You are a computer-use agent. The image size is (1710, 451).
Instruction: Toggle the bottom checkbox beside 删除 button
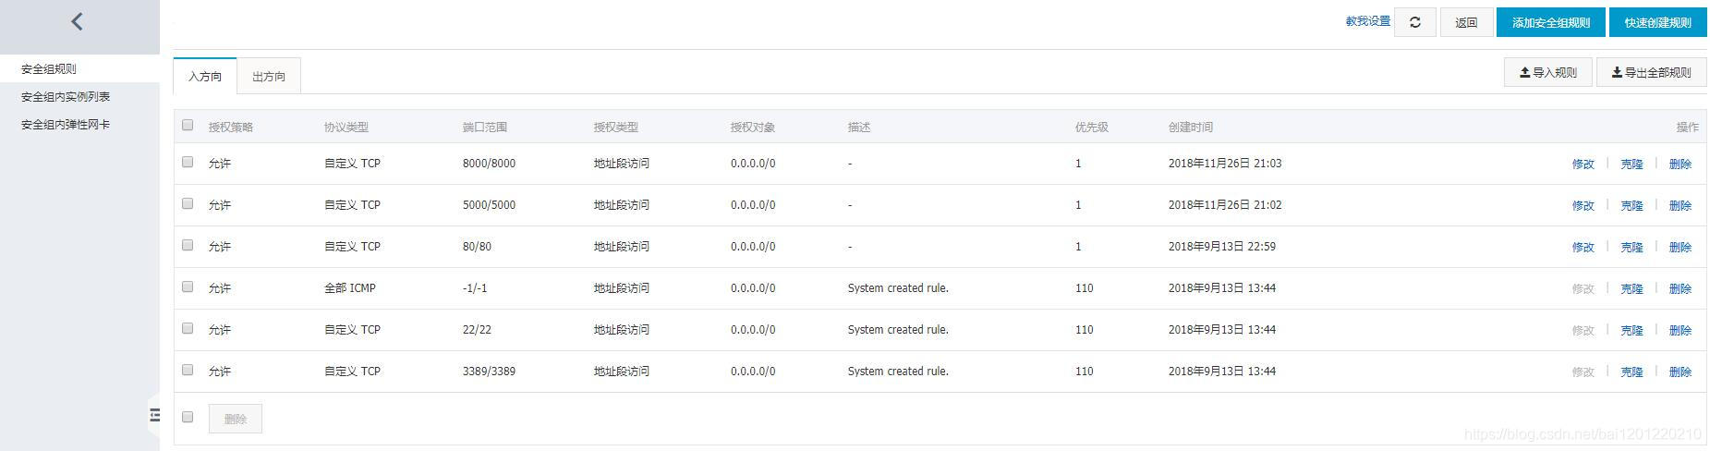(x=188, y=417)
